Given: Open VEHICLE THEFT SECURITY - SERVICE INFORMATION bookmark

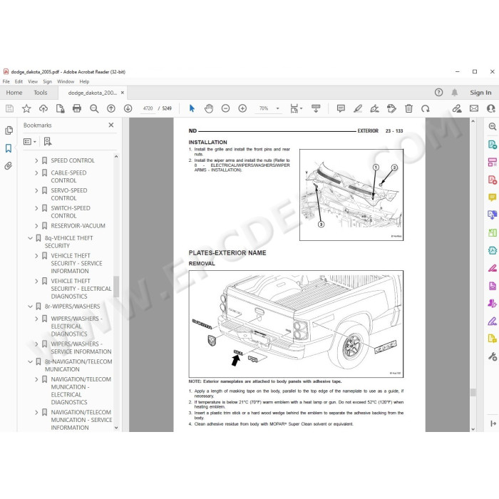Looking at the screenshot, I should [77, 263].
